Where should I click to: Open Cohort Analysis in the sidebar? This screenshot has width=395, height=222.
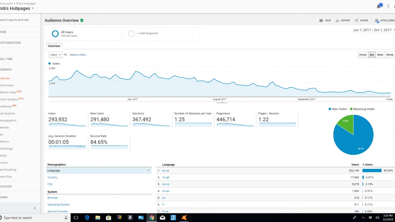pyautogui.click(x=9, y=99)
